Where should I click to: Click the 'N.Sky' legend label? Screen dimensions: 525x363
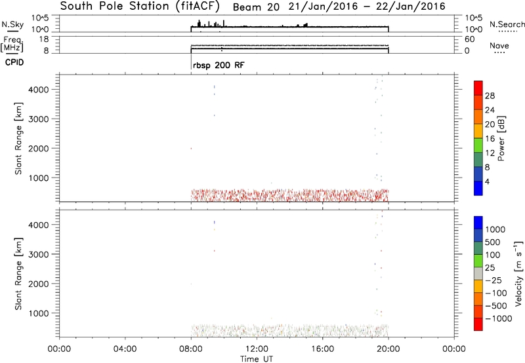tap(12, 24)
